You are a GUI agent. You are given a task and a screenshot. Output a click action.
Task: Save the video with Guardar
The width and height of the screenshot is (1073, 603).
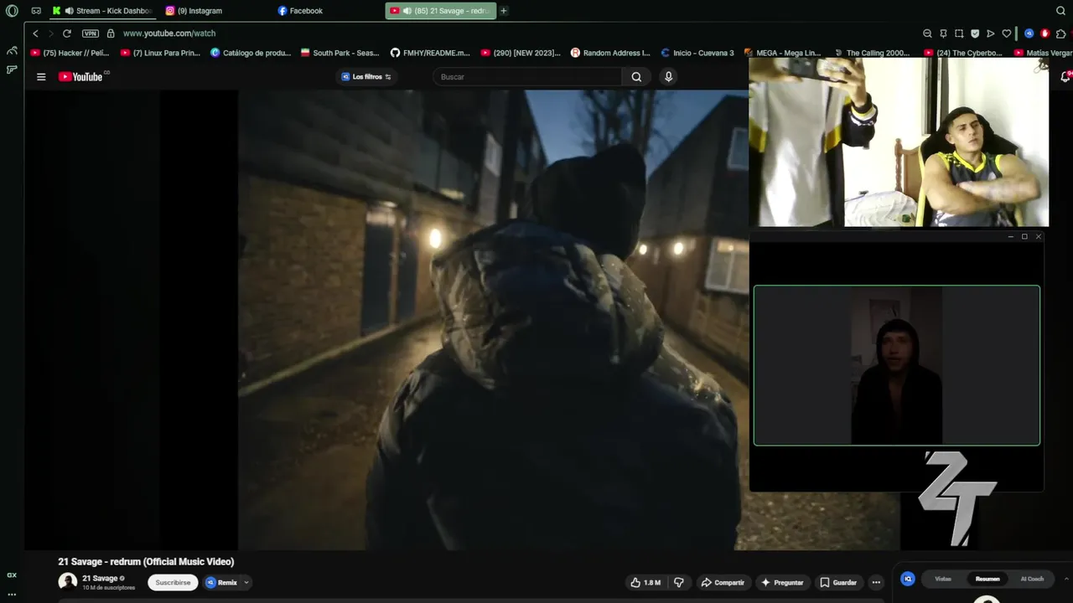839,583
